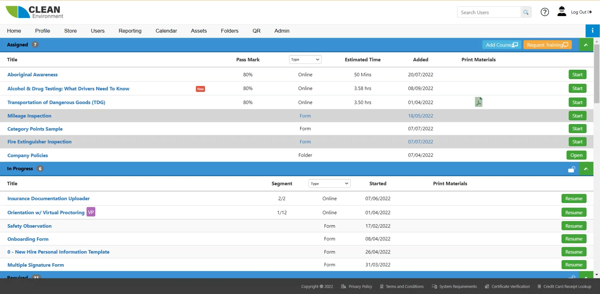Image resolution: width=600 pixels, height=294 pixels.
Task: Click the info sidebar icon on right edge
Action: tap(593, 31)
